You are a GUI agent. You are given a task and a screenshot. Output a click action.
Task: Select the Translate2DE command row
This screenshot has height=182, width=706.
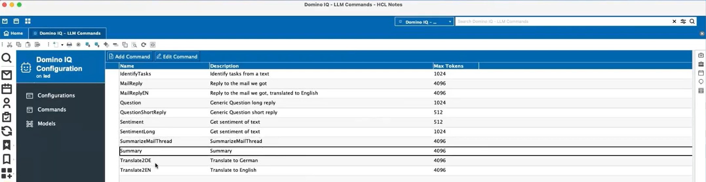pos(405,161)
